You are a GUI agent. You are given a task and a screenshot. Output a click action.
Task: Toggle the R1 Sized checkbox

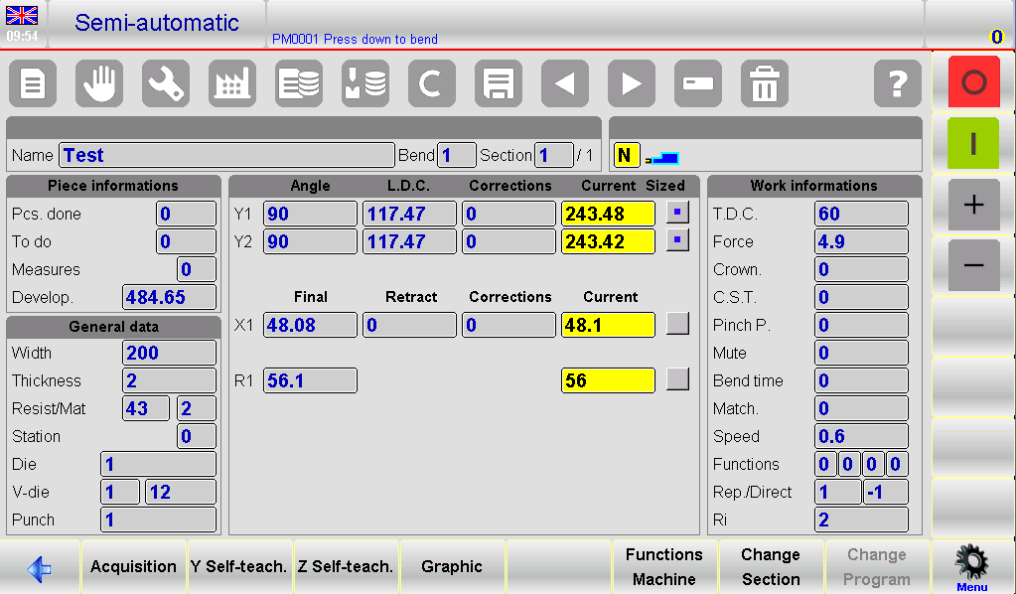coord(677,379)
